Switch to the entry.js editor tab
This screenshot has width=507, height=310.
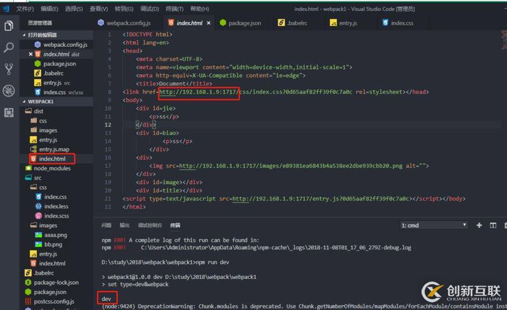[x=343, y=23]
